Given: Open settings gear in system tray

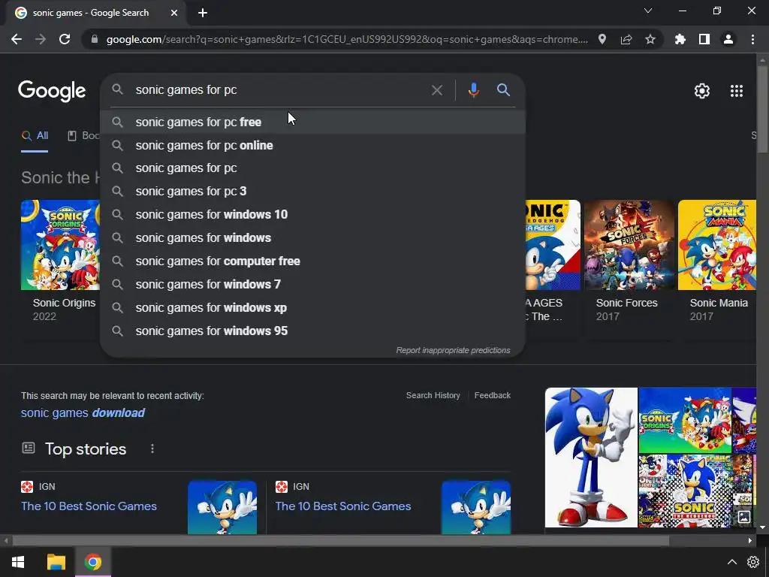Looking at the screenshot, I should 753,562.
